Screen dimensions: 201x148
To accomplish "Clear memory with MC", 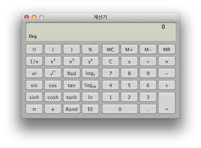I will [110, 50].
